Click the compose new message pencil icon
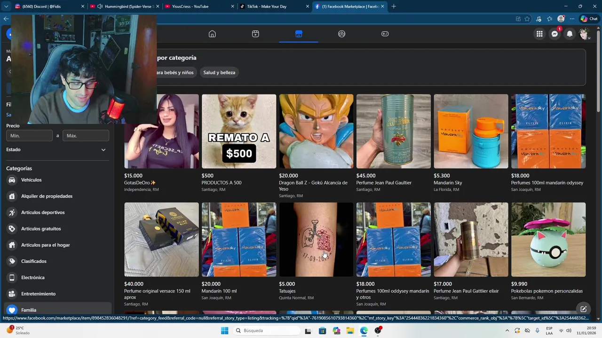Image resolution: width=602 pixels, height=338 pixels. click(583, 309)
